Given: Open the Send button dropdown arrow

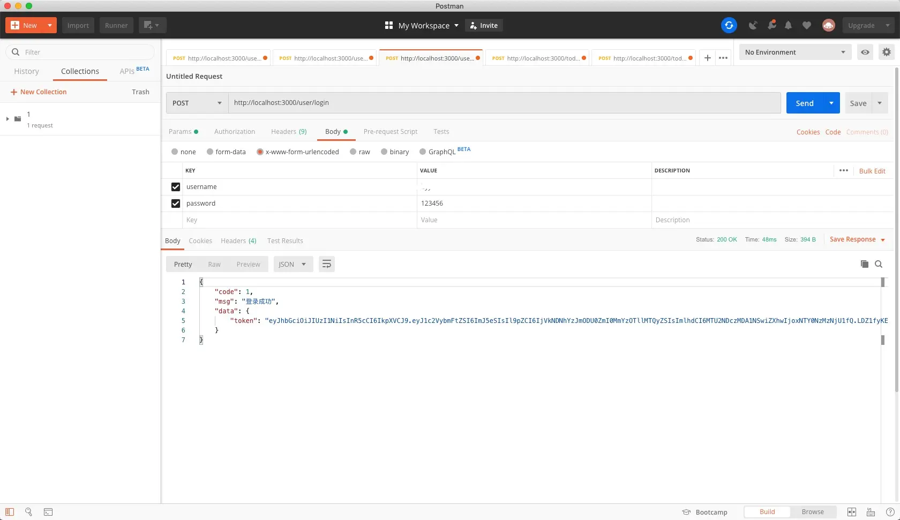Looking at the screenshot, I should pyautogui.click(x=831, y=103).
